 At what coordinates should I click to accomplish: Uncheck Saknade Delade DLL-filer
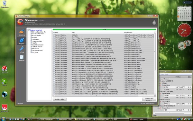pyautogui.click(x=31, y=32)
